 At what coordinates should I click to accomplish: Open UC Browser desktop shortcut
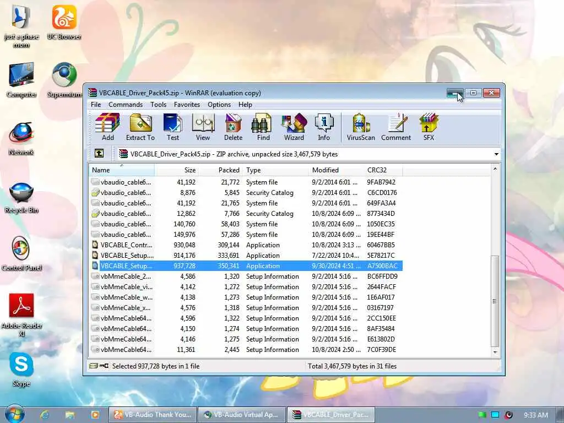64,22
